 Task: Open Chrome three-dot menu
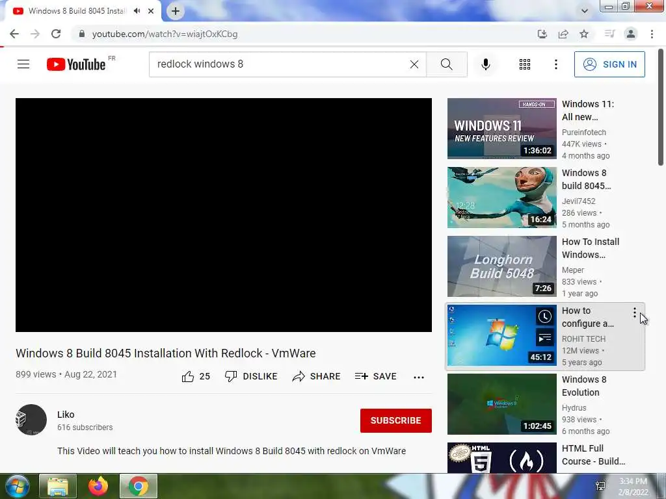pyautogui.click(x=652, y=34)
